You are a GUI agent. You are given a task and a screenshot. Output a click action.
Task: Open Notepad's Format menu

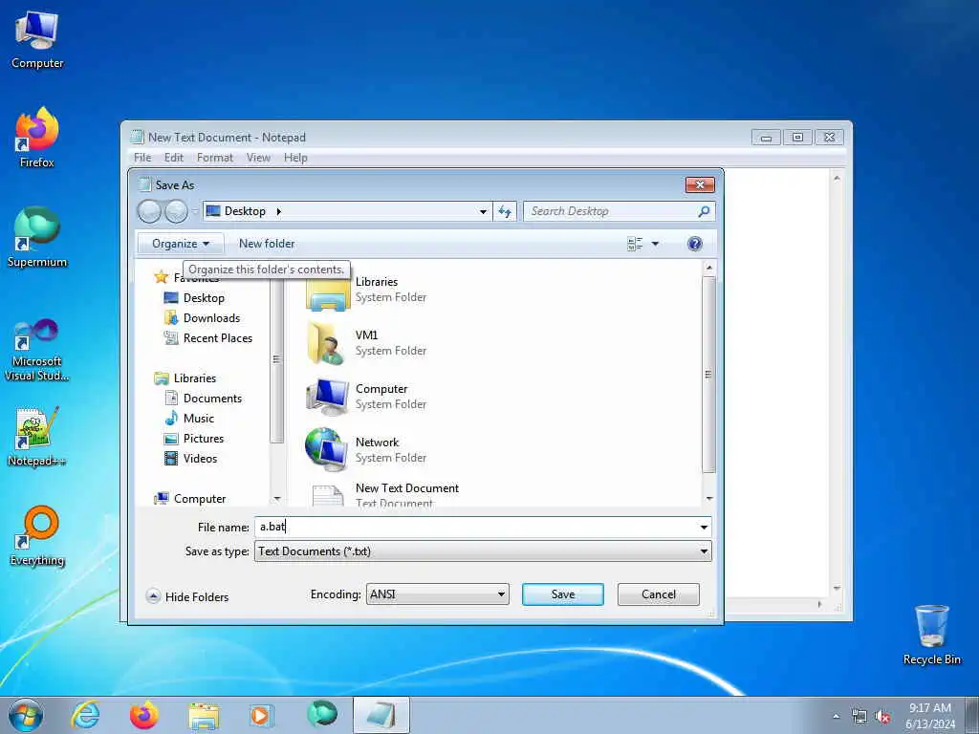click(215, 158)
